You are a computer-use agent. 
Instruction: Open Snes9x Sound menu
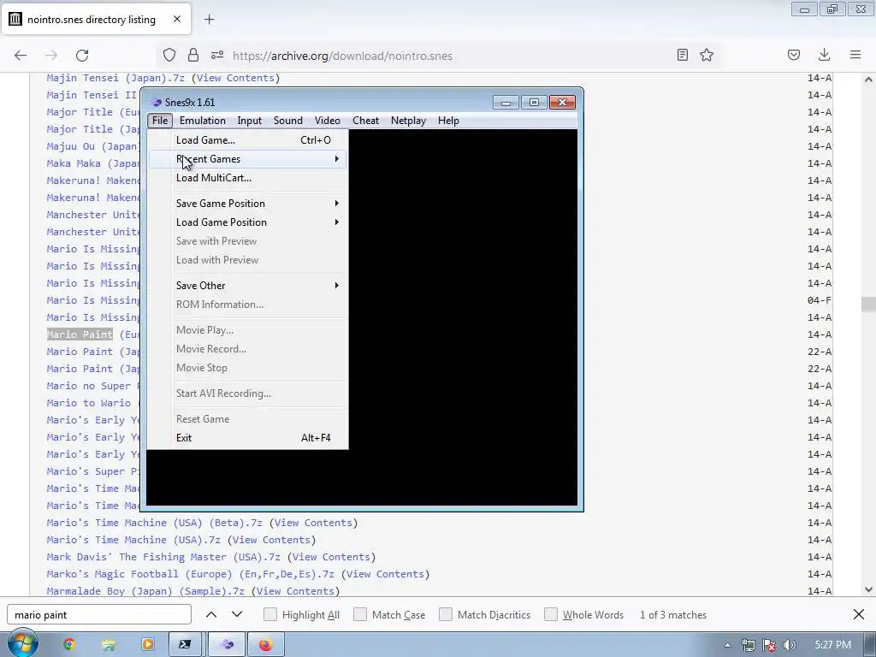point(287,121)
